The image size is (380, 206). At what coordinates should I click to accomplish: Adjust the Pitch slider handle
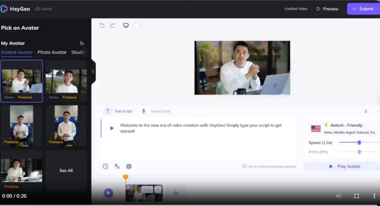(359, 152)
